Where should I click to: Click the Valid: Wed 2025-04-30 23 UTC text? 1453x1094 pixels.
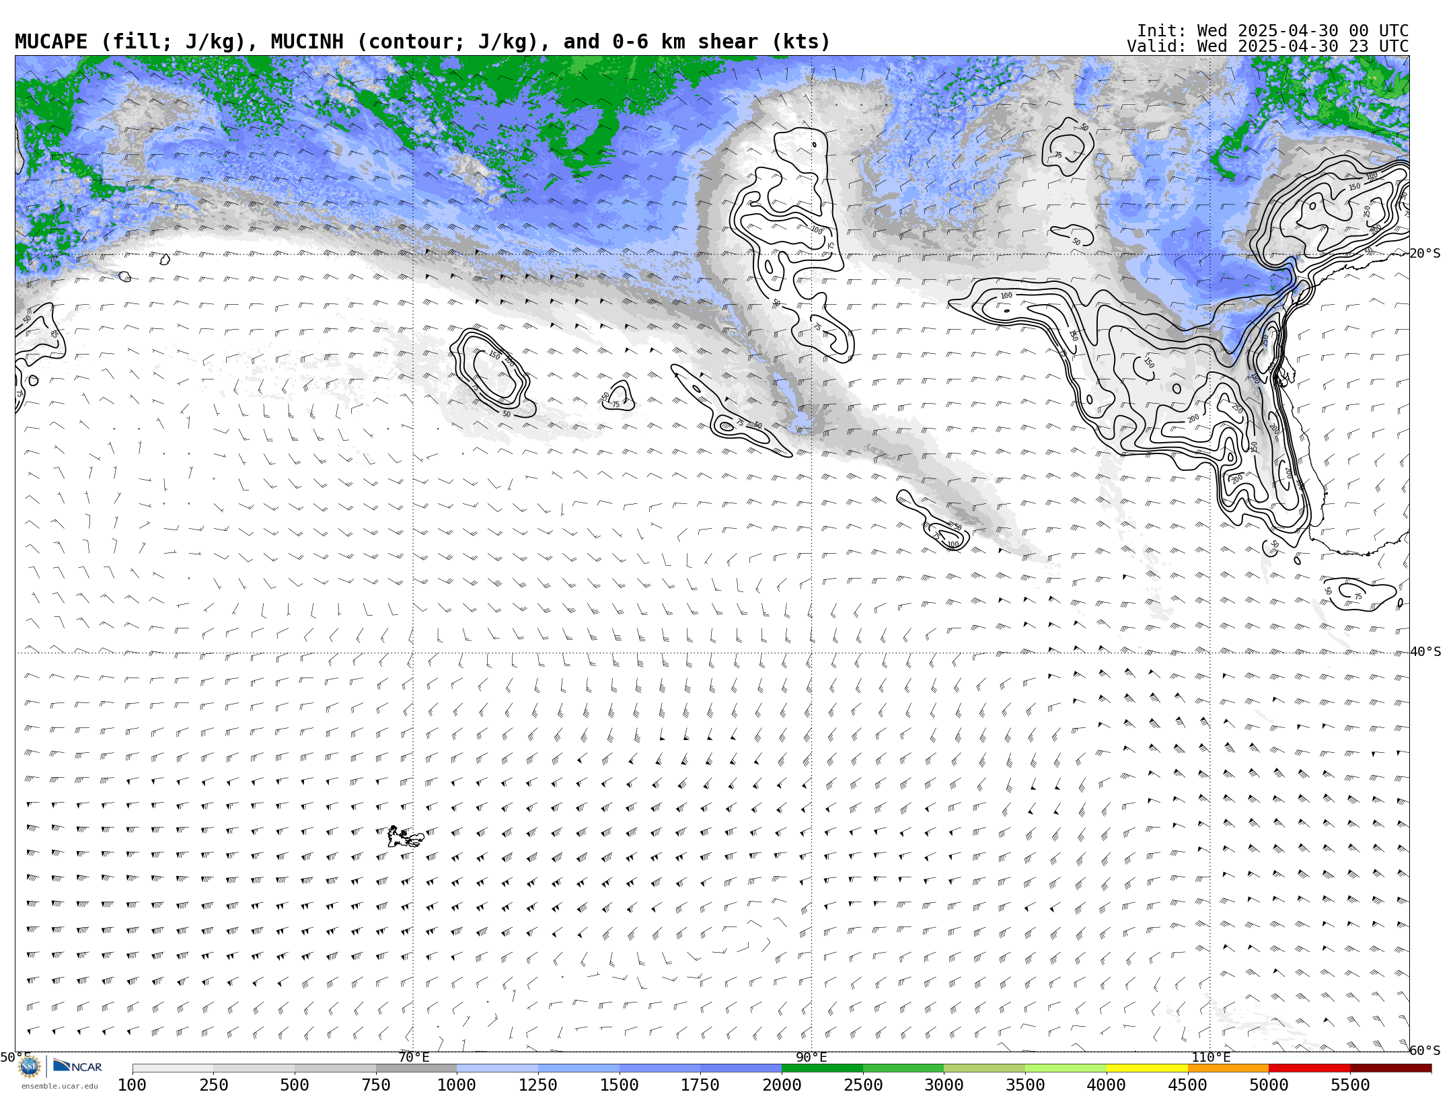[1268, 46]
